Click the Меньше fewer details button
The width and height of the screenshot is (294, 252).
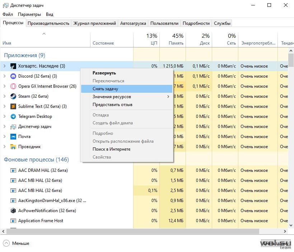pos(16,243)
